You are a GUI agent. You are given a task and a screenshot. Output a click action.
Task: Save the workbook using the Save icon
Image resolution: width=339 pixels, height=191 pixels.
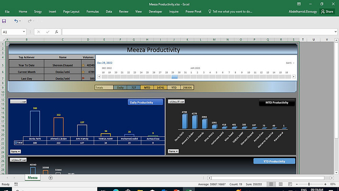[x=4, y=21]
